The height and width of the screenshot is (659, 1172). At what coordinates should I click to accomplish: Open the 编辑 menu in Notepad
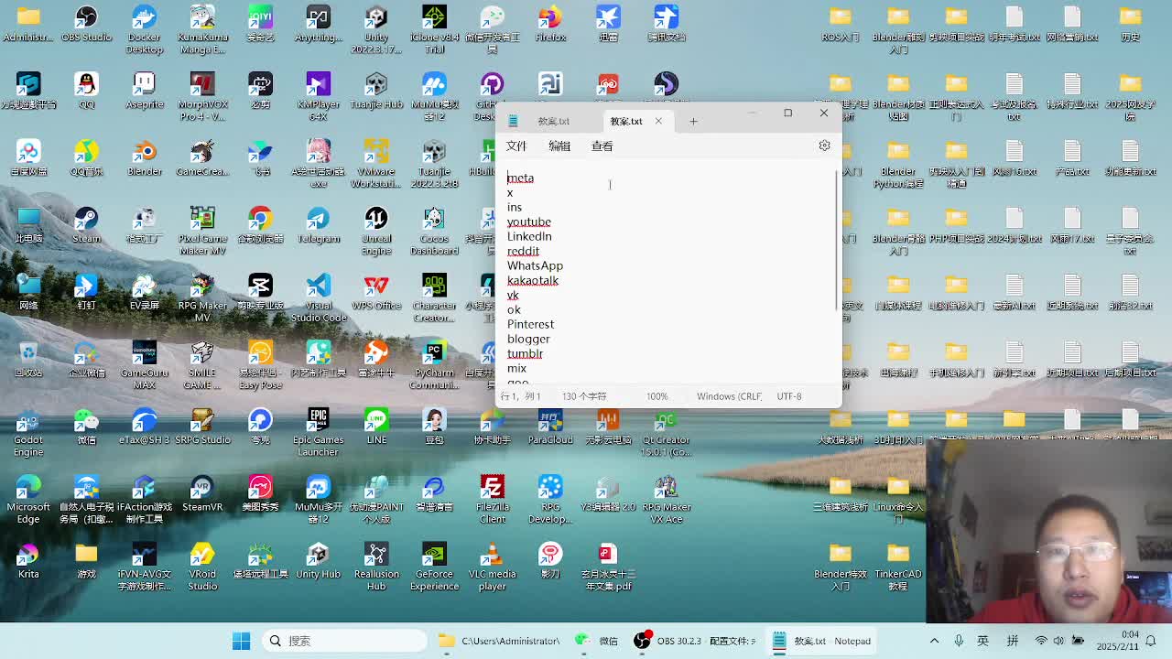pyautogui.click(x=559, y=146)
